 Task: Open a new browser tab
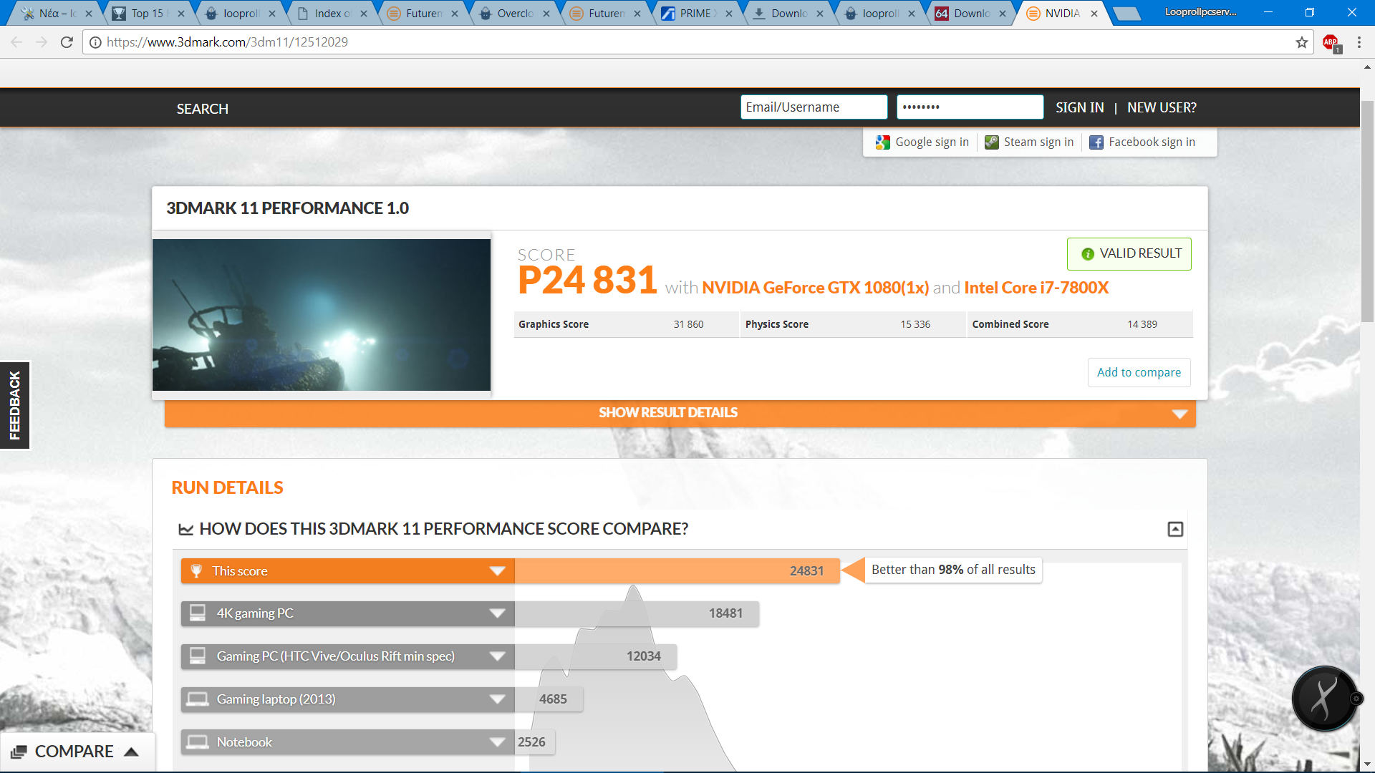1127,13
